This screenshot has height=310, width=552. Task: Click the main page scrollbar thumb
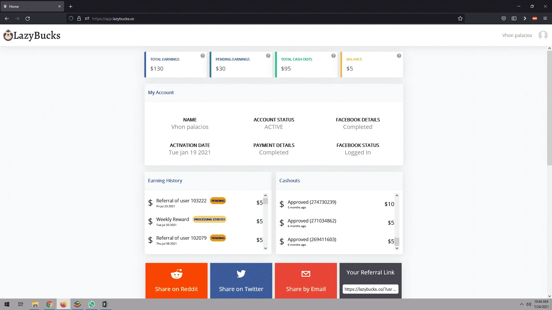click(549, 108)
